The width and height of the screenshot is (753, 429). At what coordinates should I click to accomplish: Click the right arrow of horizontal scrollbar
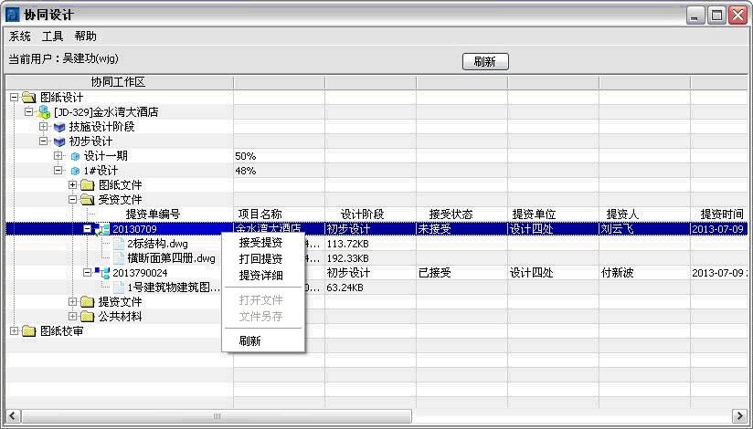click(x=740, y=416)
